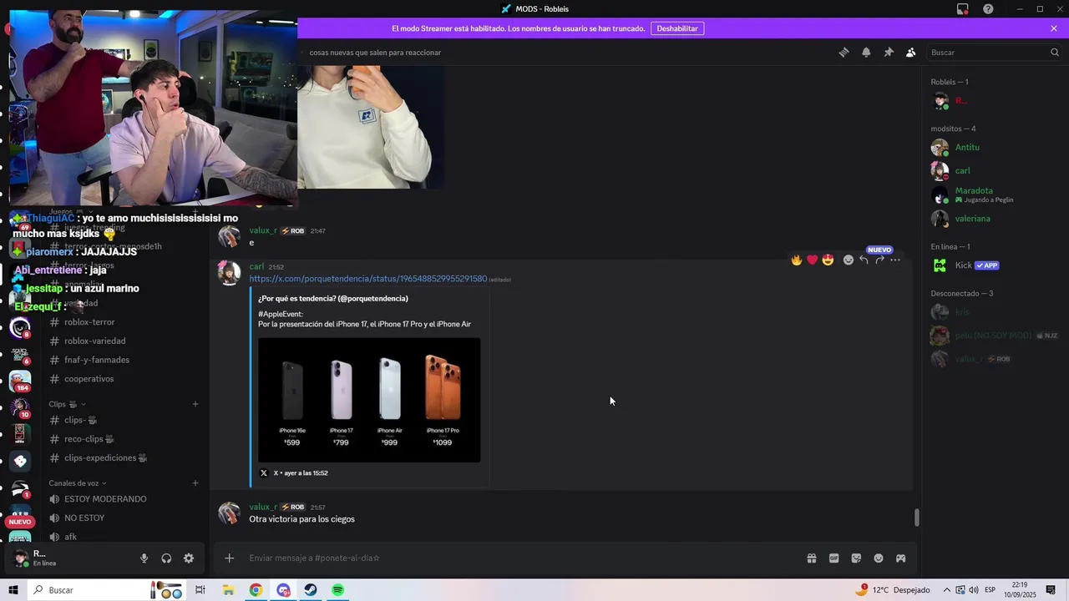
Task: Add red heart reaction to carl's message
Action: tap(812, 260)
